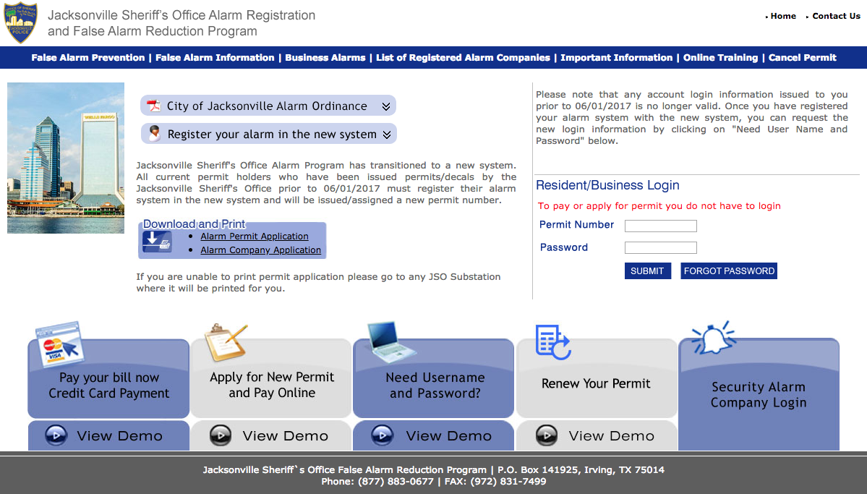Click red text about paying without login
Image resolution: width=867 pixels, height=494 pixels.
(659, 206)
